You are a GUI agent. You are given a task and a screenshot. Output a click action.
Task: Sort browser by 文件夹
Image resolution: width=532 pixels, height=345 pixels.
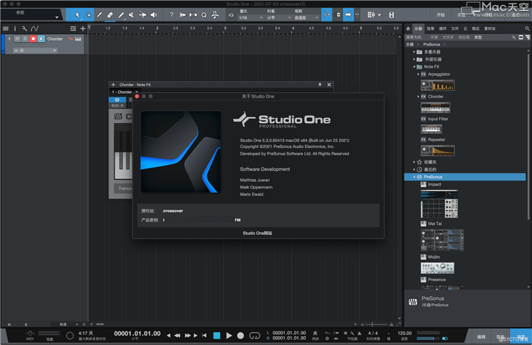tap(448, 37)
